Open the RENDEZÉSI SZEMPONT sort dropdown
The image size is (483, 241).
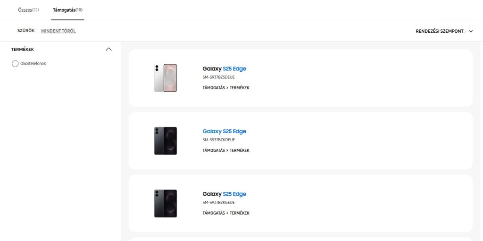click(x=440, y=31)
